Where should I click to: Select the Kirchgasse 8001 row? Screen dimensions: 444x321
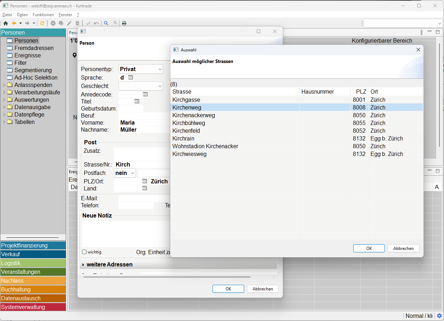[x=235, y=100]
